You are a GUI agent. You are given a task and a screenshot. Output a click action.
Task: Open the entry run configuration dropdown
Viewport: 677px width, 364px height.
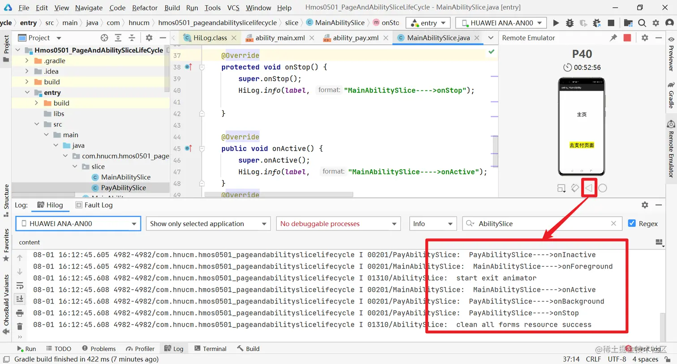coord(428,23)
